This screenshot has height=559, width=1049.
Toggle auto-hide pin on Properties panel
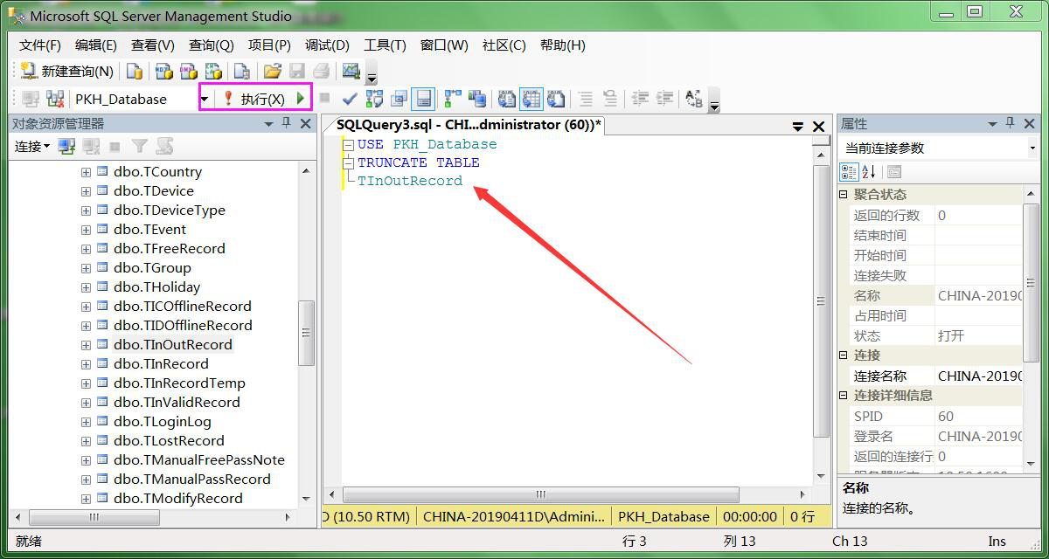coord(1011,124)
